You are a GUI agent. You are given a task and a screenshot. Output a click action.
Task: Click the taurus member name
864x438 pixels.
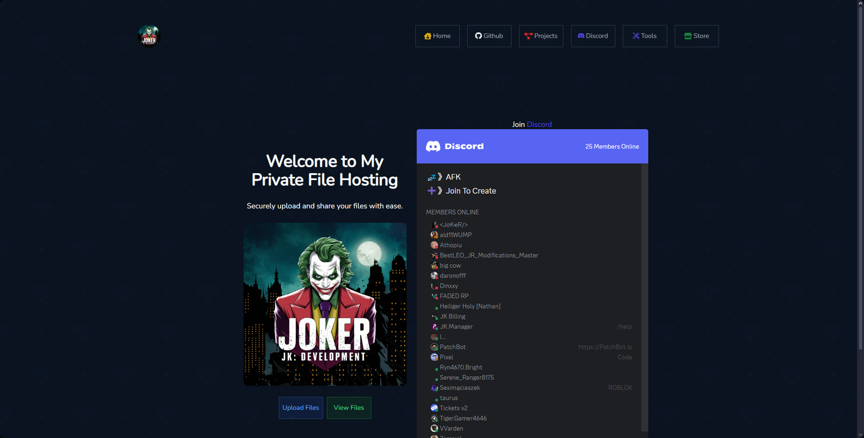pos(449,398)
